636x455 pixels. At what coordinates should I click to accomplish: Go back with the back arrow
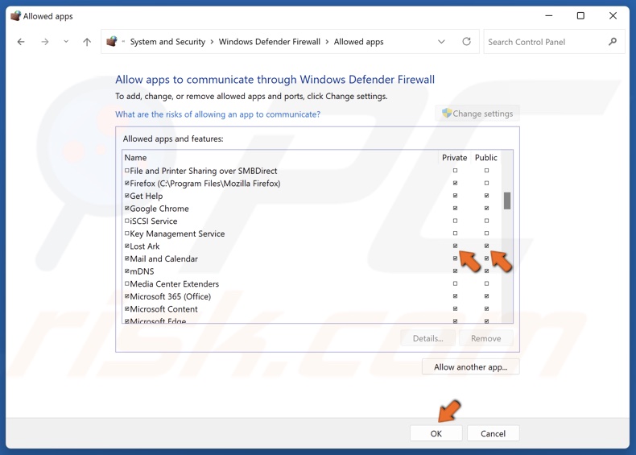(21, 42)
